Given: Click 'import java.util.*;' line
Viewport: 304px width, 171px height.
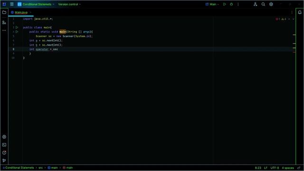Looking at the screenshot, I should [x=38, y=19].
